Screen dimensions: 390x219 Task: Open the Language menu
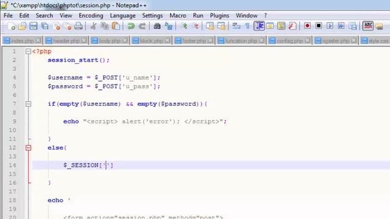(x=122, y=15)
